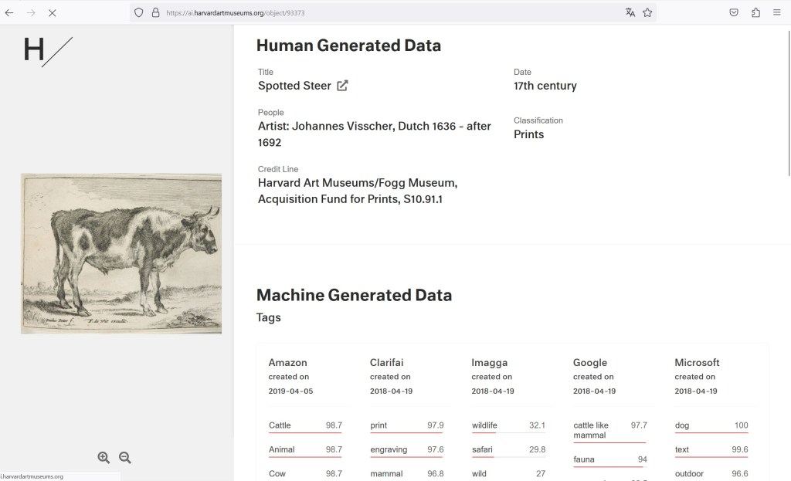Click the page vertical scrollbar
The image size is (791, 481).
[x=787, y=100]
